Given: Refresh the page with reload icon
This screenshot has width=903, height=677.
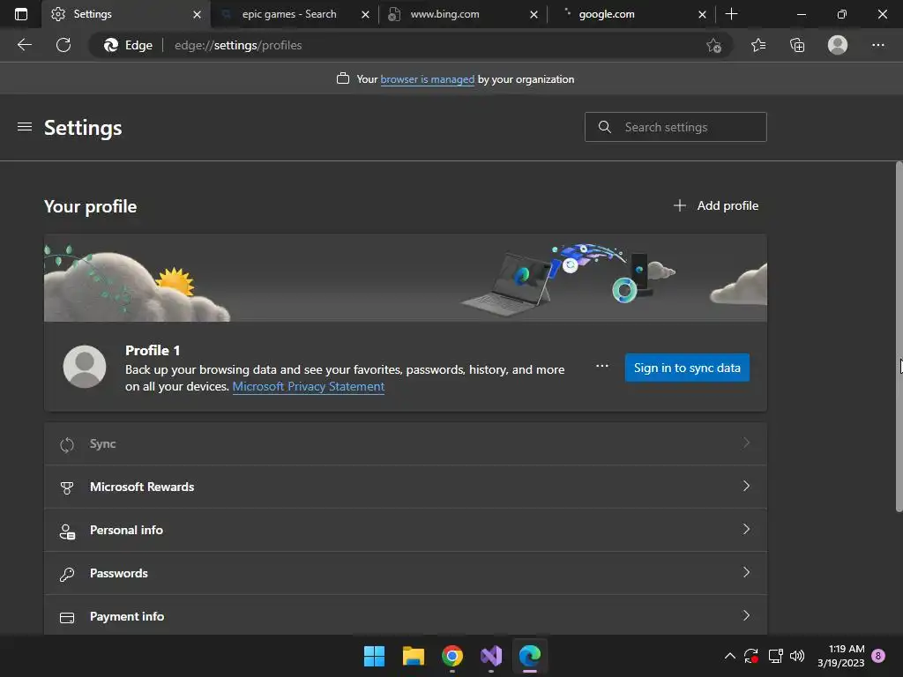Looking at the screenshot, I should (x=63, y=45).
